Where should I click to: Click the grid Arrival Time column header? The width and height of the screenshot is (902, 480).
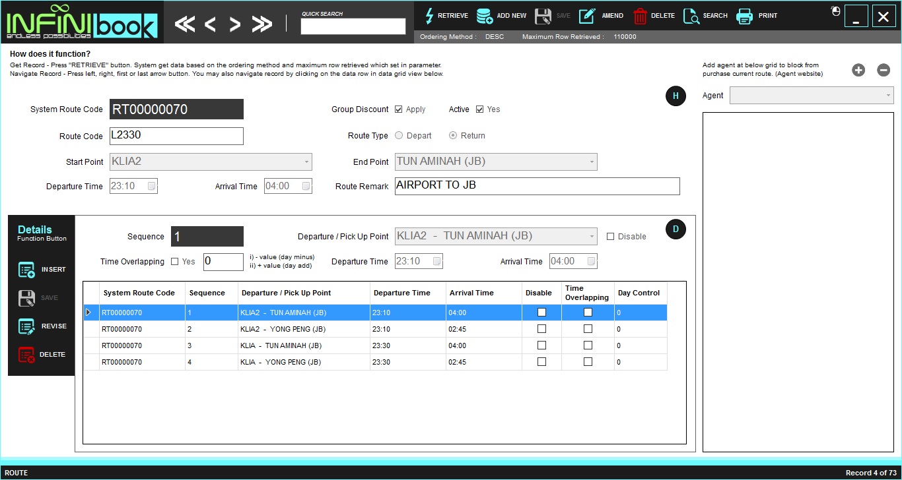tap(483, 293)
